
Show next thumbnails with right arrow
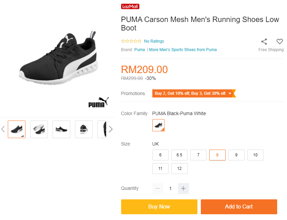coord(110,129)
